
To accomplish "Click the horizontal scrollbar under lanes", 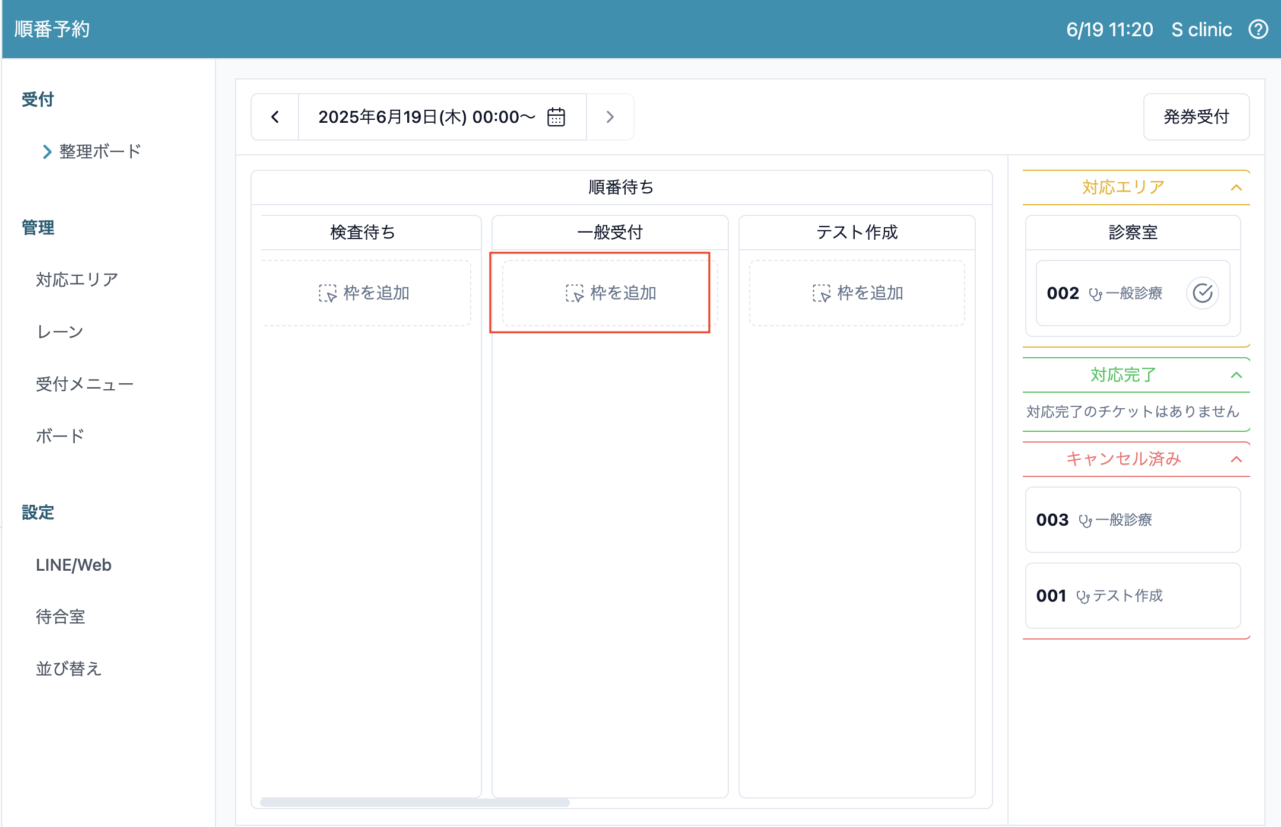I will [414, 802].
